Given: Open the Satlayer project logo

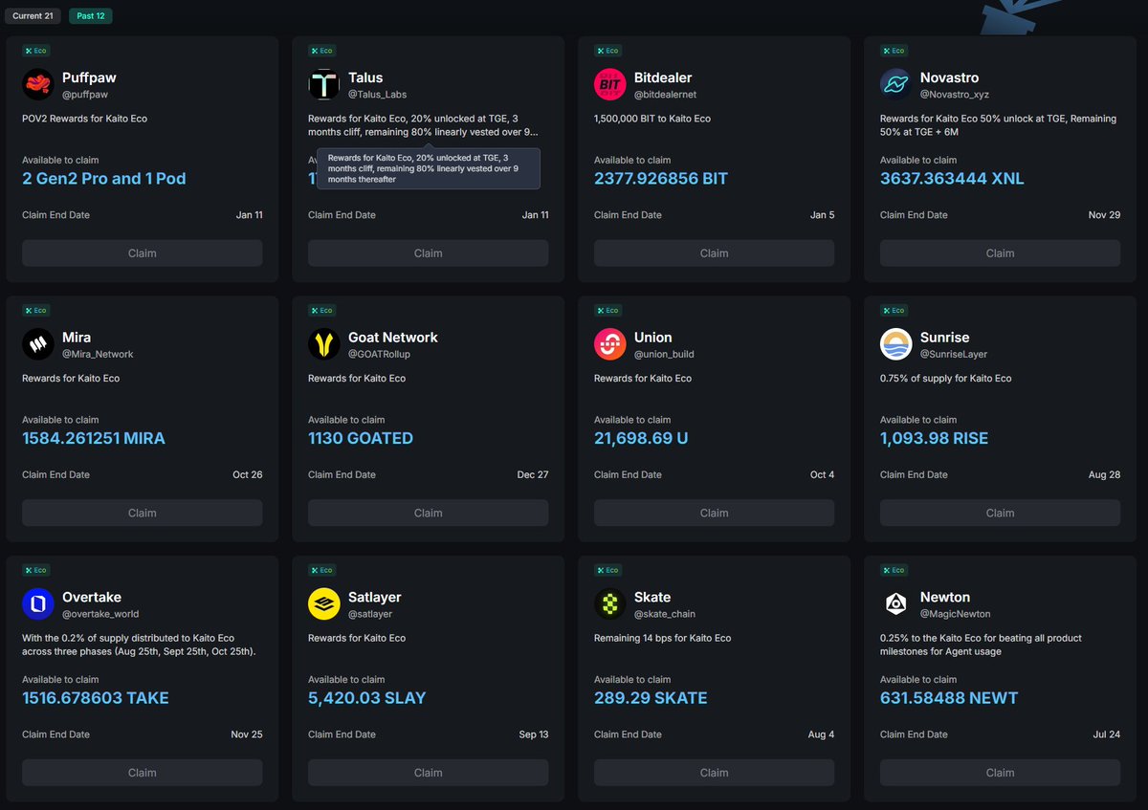Looking at the screenshot, I should point(324,604).
